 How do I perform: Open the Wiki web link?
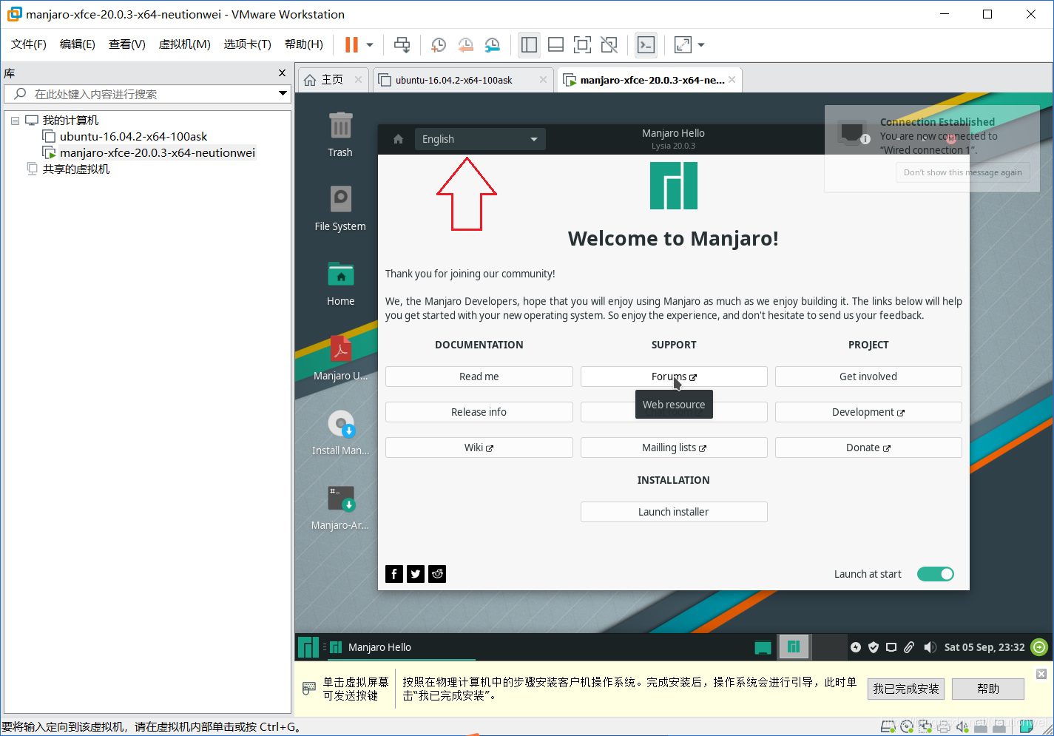pos(479,448)
